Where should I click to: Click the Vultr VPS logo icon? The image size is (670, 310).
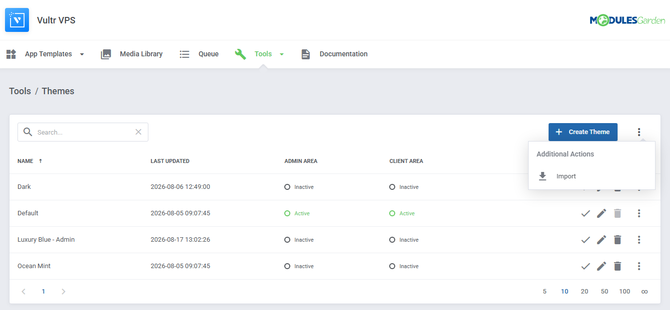17,20
